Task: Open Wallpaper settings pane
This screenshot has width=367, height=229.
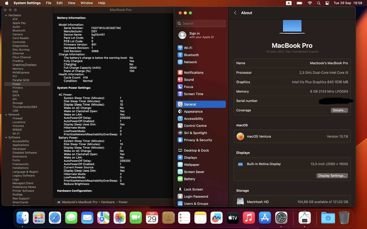Action: pyautogui.click(x=201, y=165)
